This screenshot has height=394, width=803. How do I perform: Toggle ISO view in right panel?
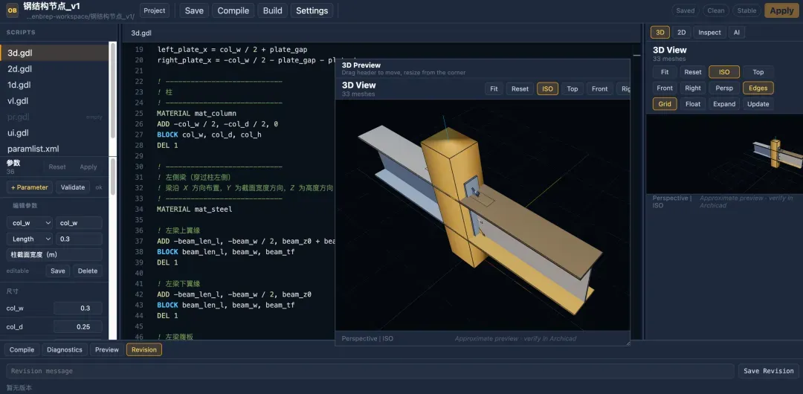point(724,72)
